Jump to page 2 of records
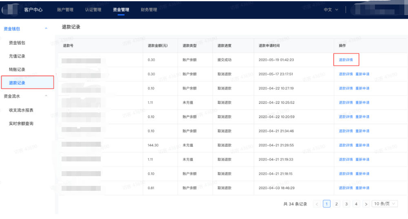Screen dimensions: 408x219 336,204
